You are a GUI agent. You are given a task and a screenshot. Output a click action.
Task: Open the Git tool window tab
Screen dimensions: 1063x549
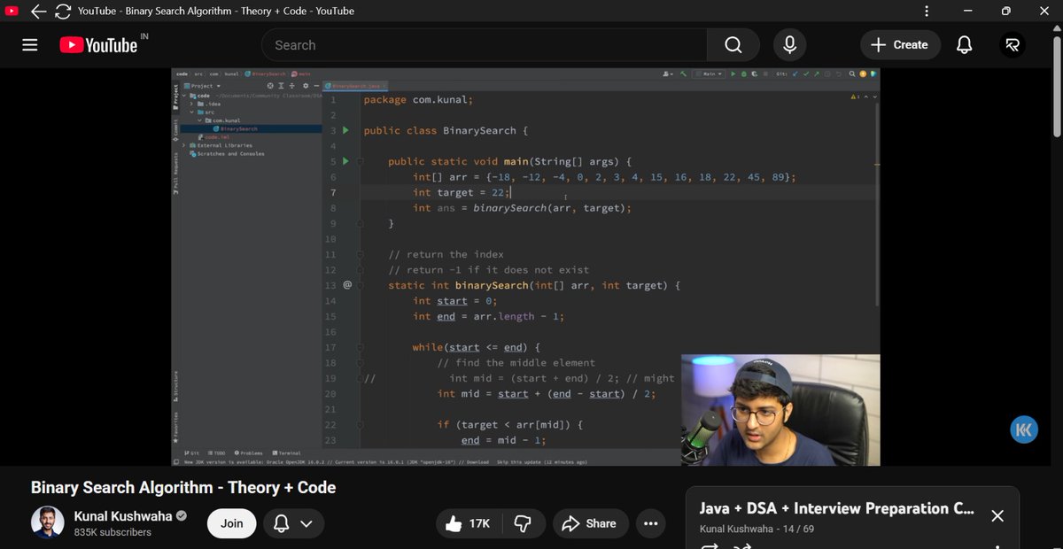[x=192, y=453]
